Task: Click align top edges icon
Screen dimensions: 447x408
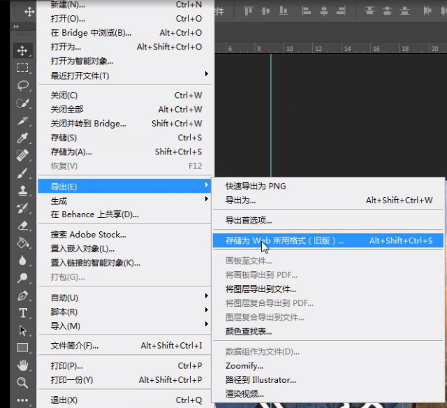Action: [249, 11]
